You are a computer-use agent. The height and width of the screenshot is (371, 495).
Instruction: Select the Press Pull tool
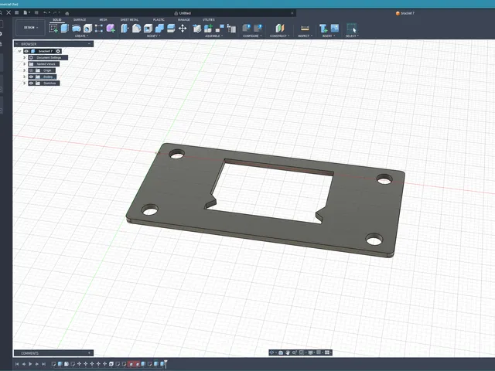(x=125, y=29)
